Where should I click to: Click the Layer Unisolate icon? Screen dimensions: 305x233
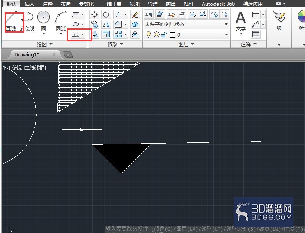[x=203, y=14]
